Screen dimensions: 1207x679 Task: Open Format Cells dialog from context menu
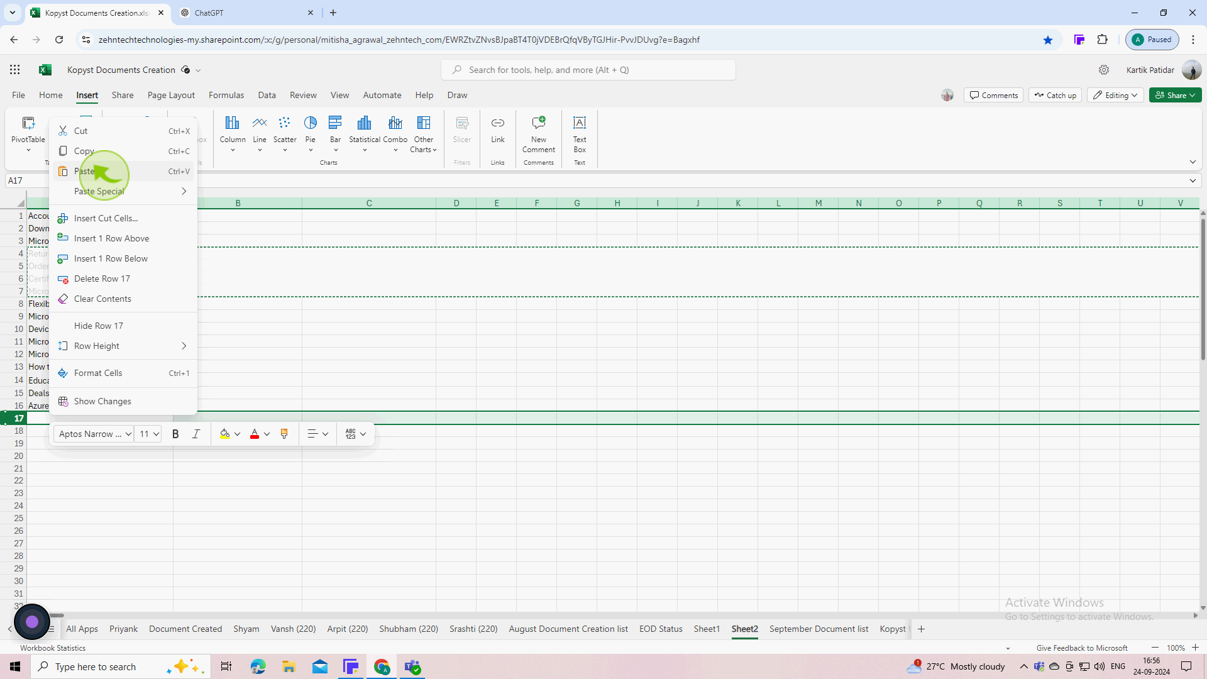coord(123,373)
